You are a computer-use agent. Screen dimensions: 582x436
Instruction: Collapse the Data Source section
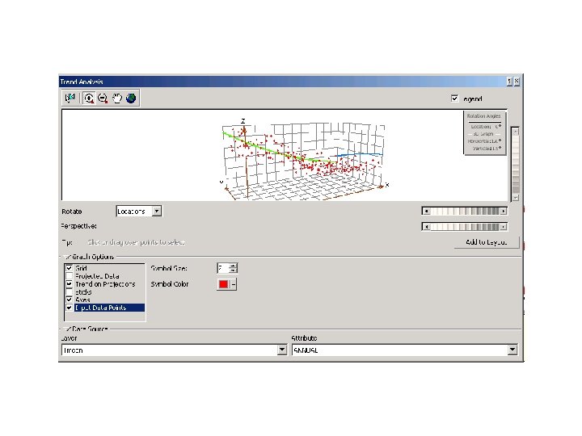tap(67, 329)
